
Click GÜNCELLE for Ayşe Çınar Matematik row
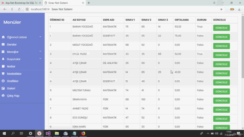click(222, 73)
